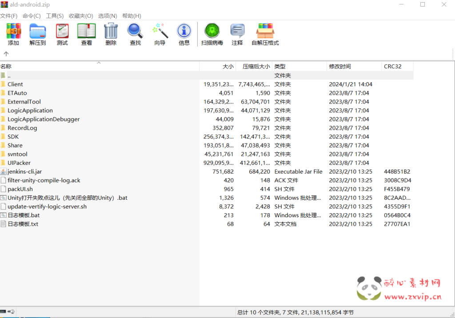Start 扫描病毒 virus scan icon
455x318 pixels.
pyautogui.click(x=212, y=34)
